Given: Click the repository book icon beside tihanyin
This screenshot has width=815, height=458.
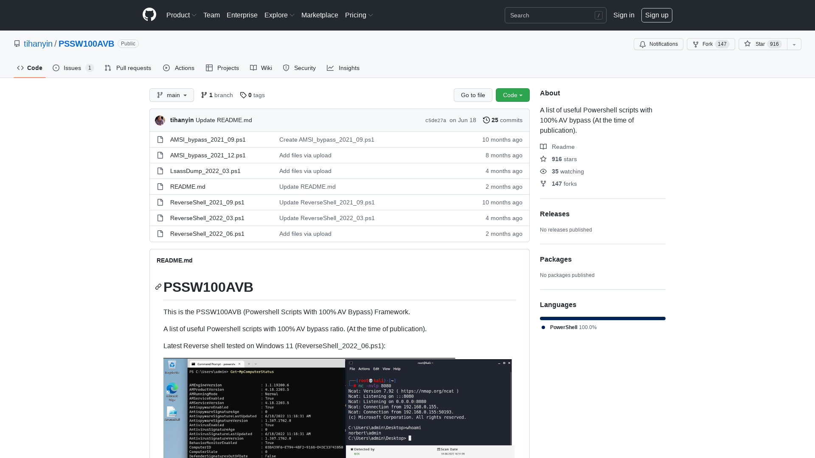Looking at the screenshot, I should (x=17, y=44).
